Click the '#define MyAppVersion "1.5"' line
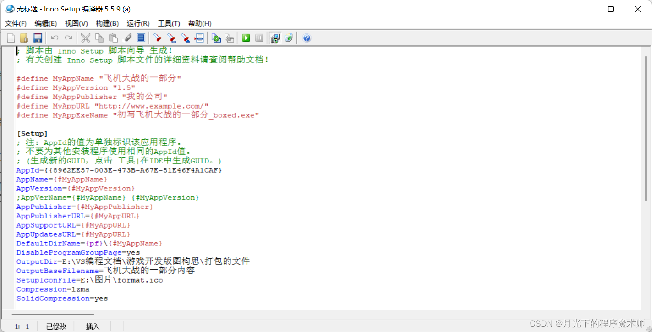This screenshot has height=332, width=652. tap(76, 87)
